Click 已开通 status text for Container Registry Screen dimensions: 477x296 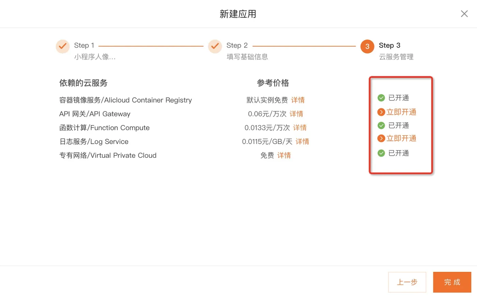[x=399, y=98]
